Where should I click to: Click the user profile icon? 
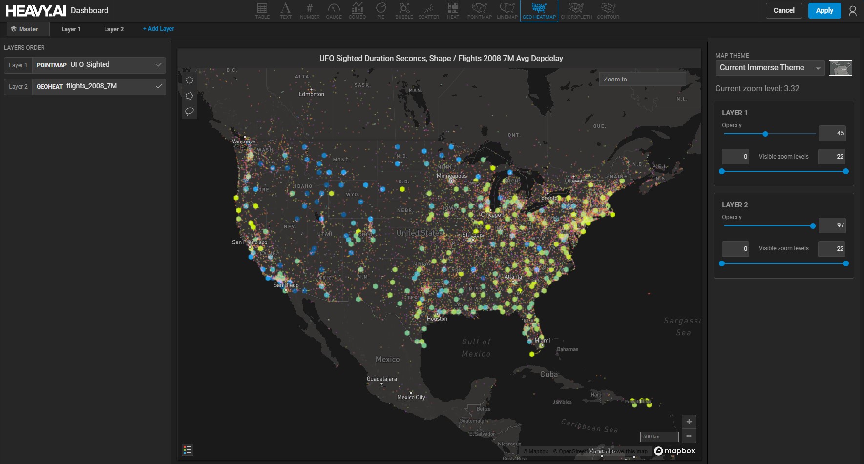point(853,11)
